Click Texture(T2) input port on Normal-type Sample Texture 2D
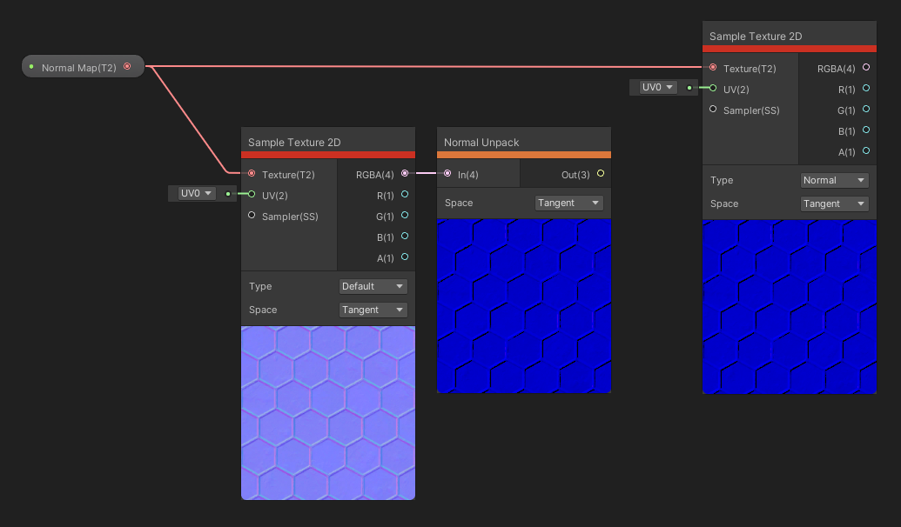The image size is (901, 527). coord(713,68)
